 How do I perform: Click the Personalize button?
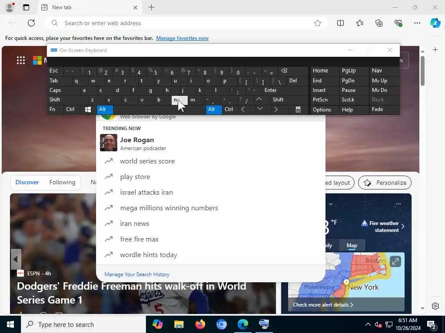coord(385,183)
